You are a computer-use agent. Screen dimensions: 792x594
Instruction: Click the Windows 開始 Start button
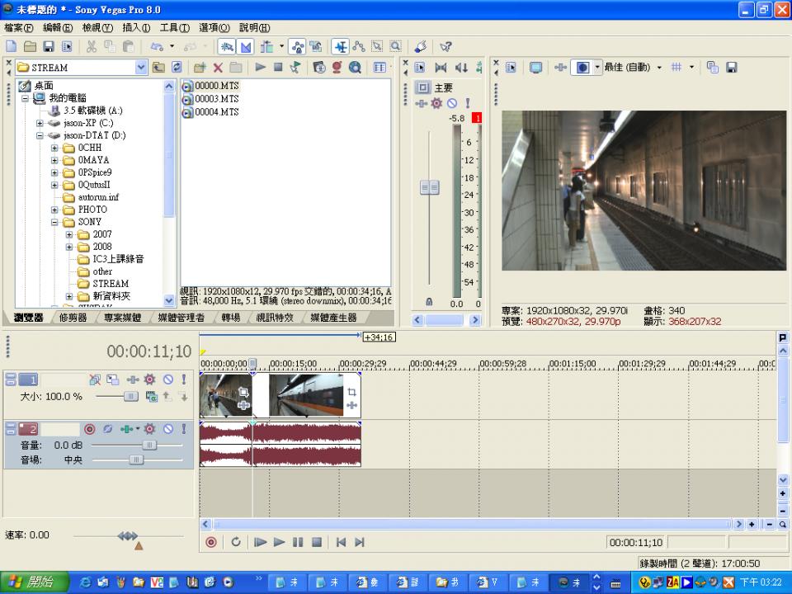30,582
